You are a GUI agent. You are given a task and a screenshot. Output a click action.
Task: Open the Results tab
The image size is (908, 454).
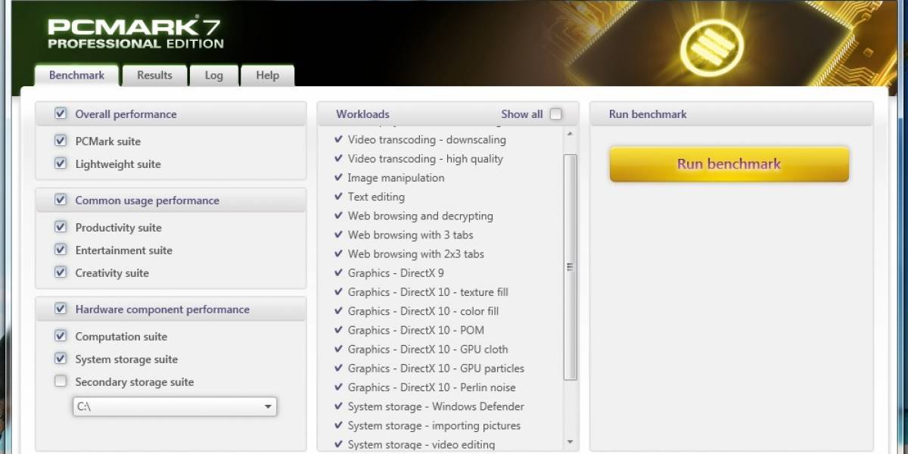click(x=154, y=76)
